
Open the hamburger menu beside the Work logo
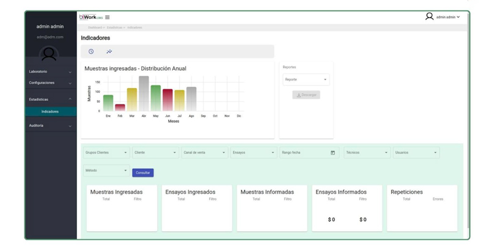tap(108, 18)
